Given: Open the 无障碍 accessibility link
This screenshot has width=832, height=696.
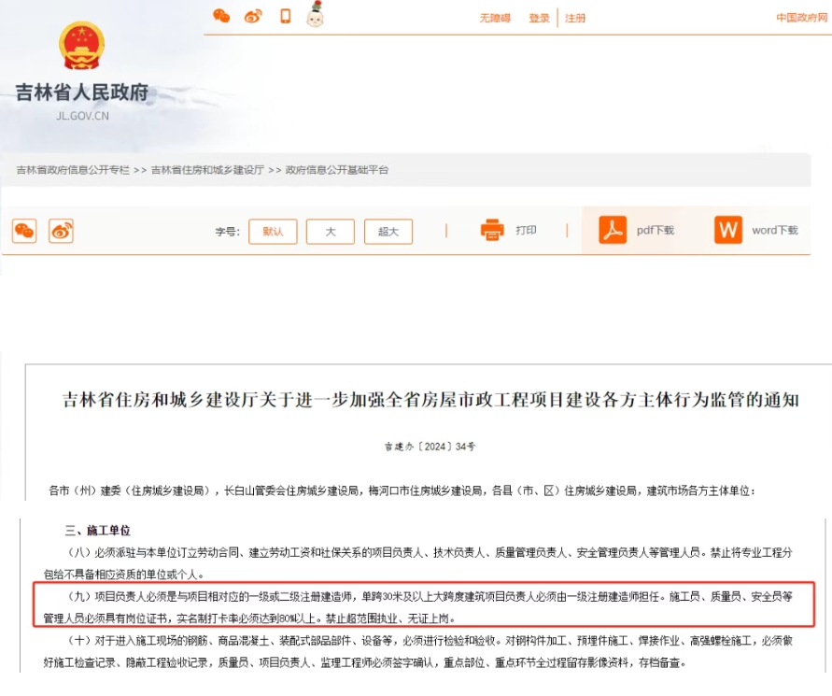Looking at the screenshot, I should [x=495, y=18].
